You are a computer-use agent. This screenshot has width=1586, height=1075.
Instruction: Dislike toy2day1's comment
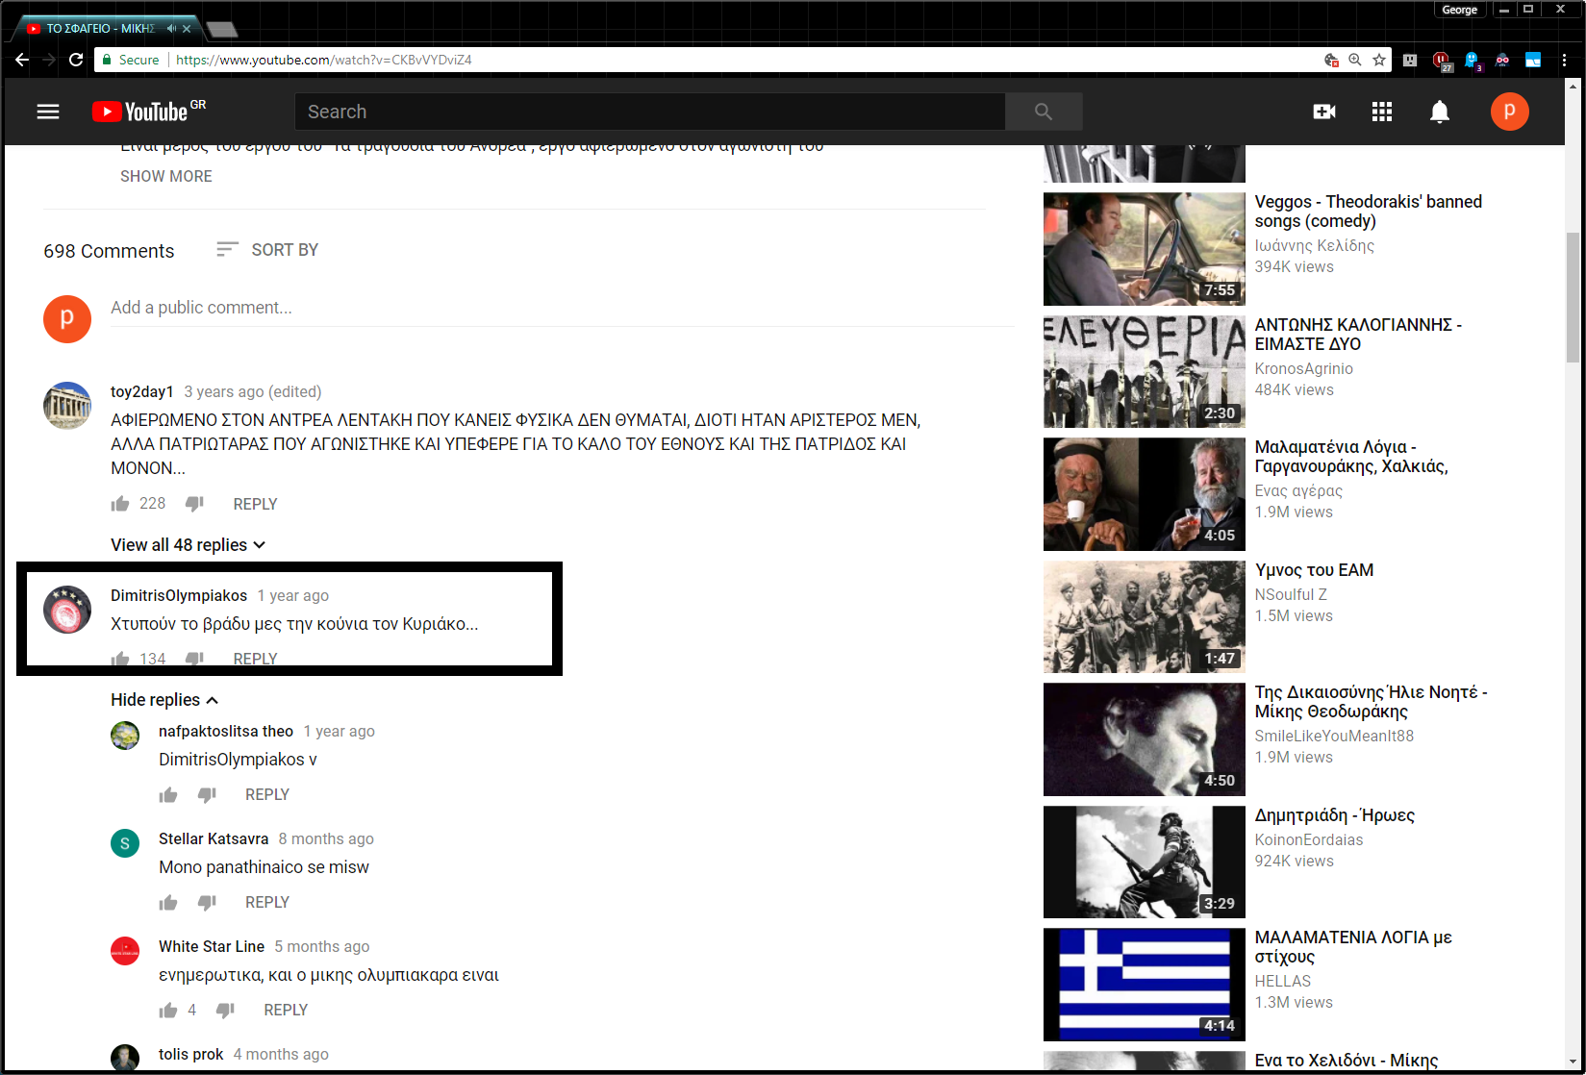pyautogui.click(x=194, y=504)
